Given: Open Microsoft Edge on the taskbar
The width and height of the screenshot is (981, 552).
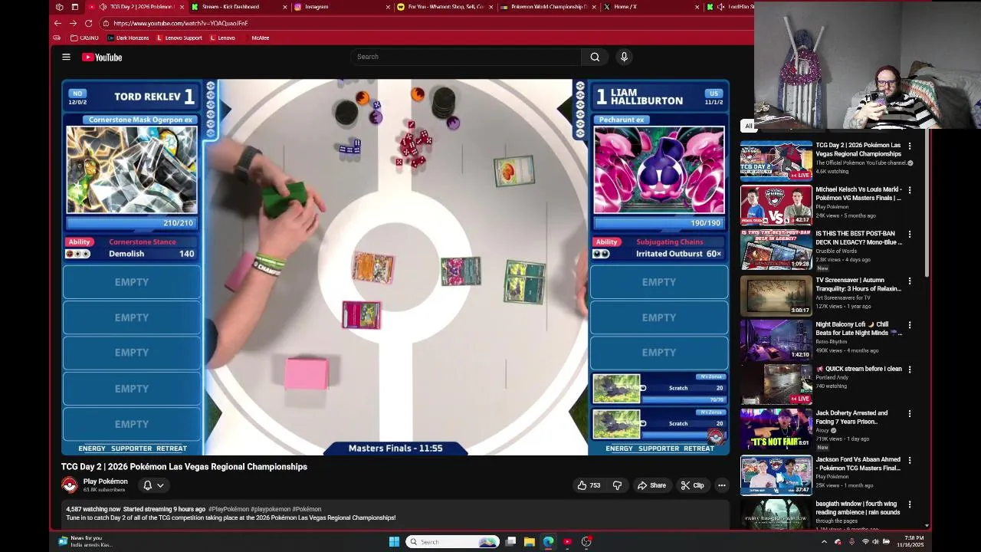Looking at the screenshot, I should pyautogui.click(x=548, y=542).
